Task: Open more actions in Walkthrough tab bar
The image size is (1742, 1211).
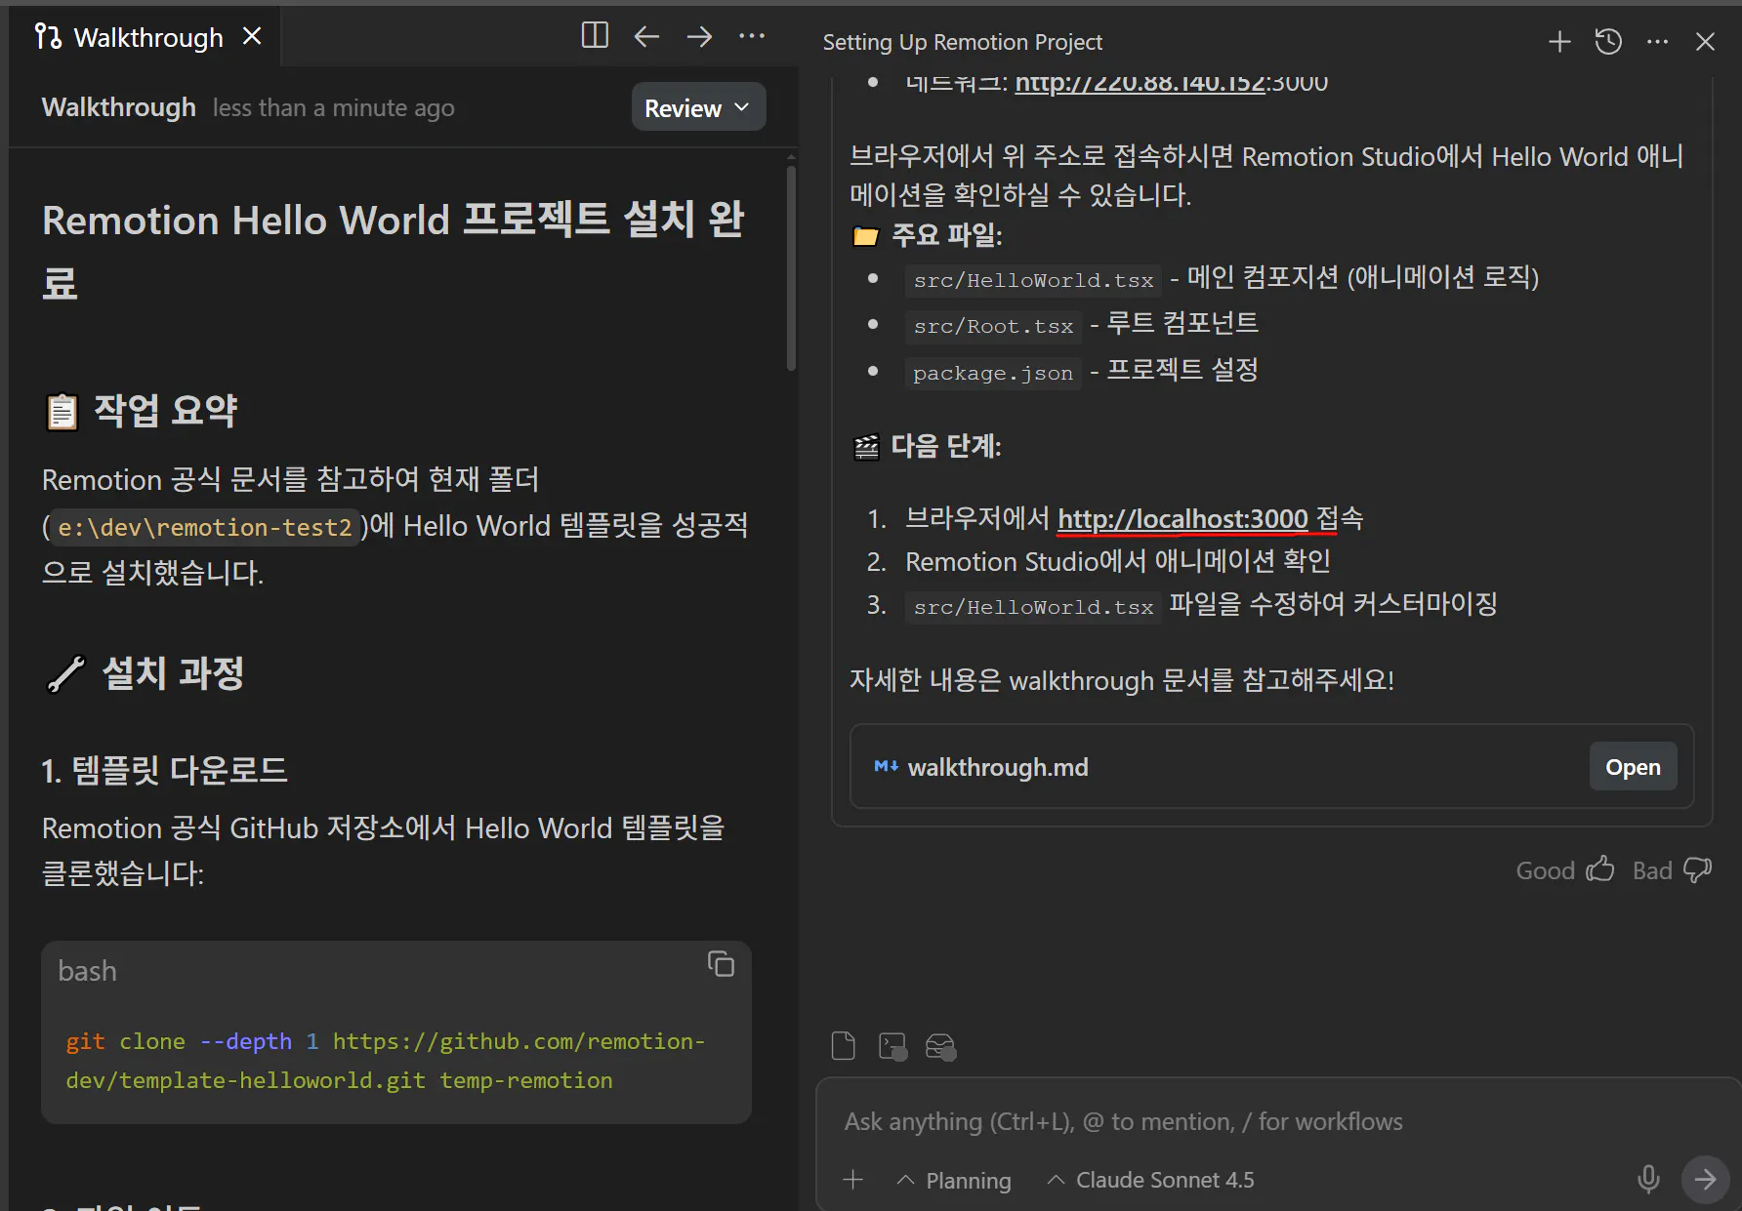Action: (752, 36)
